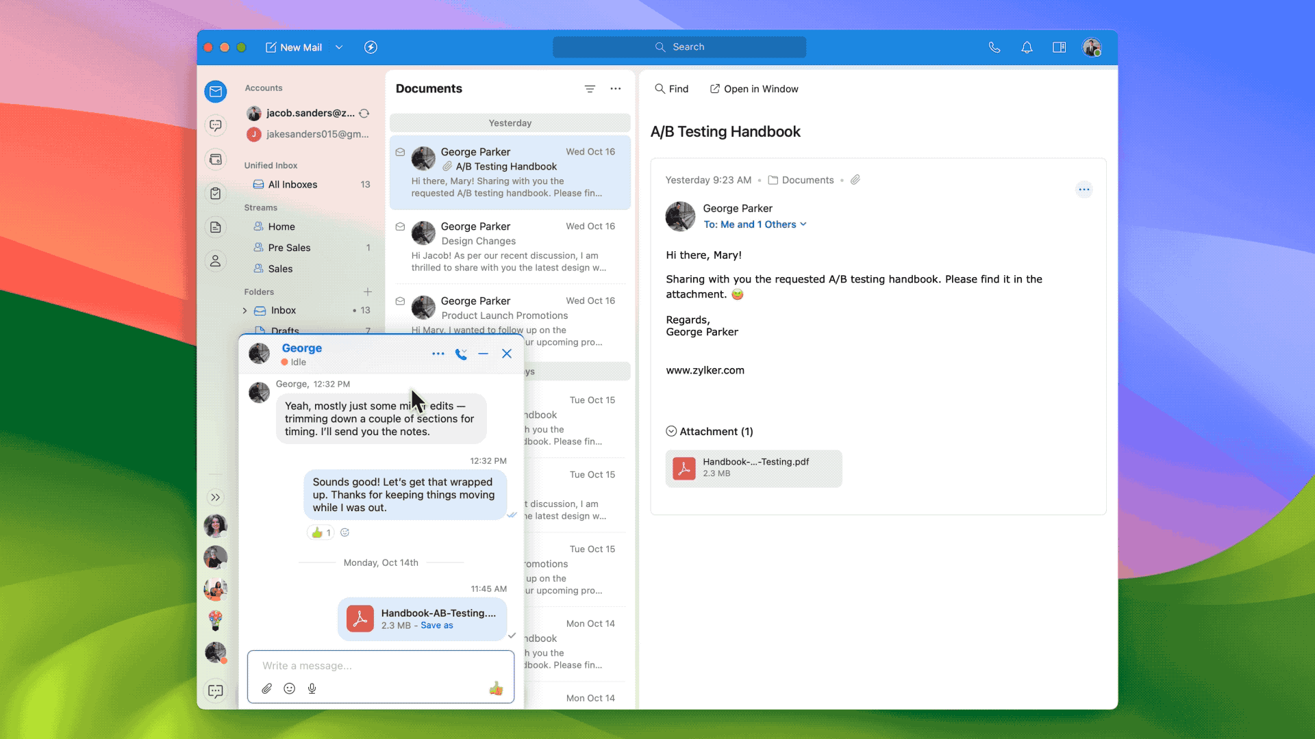Start a call with George in chat
Viewport: 1315px width, 739px height.
461,354
